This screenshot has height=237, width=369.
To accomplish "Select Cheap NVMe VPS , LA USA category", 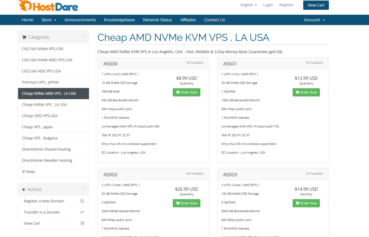I will pos(53,105).
